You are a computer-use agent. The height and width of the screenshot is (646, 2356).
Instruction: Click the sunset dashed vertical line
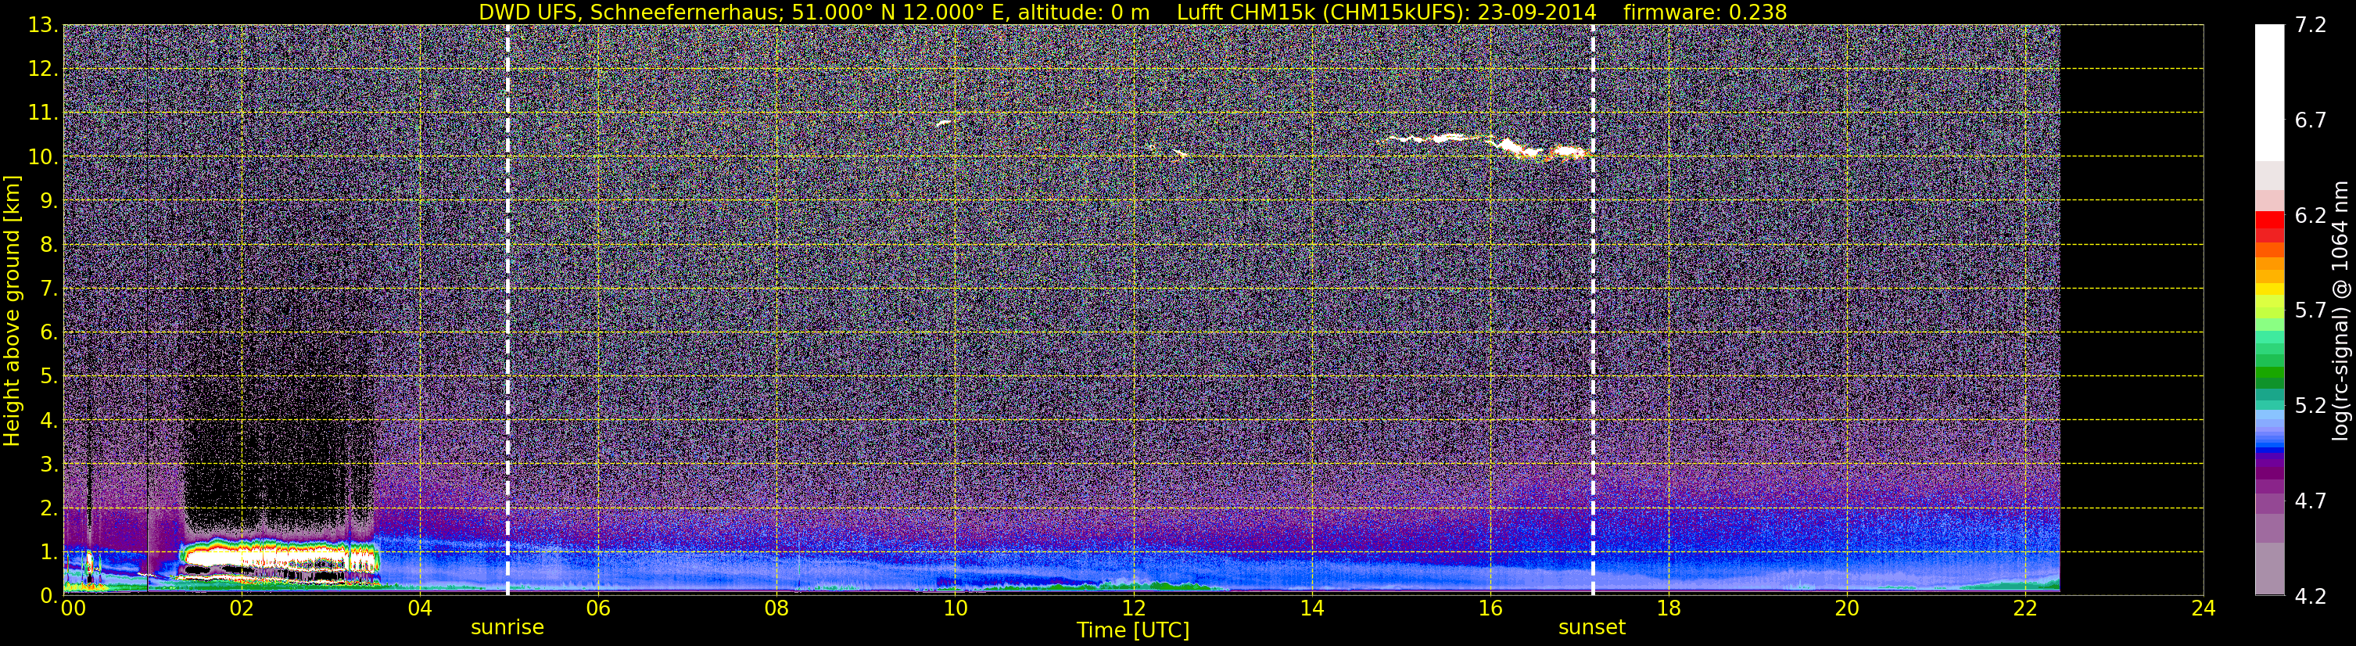(x=1592, y=309)
